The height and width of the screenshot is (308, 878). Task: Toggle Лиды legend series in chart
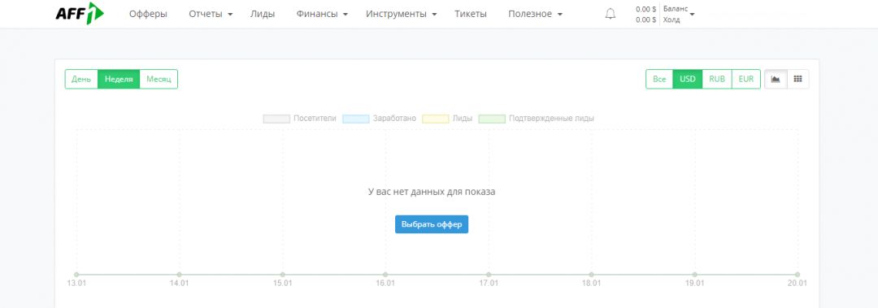[x=447, y=119]
